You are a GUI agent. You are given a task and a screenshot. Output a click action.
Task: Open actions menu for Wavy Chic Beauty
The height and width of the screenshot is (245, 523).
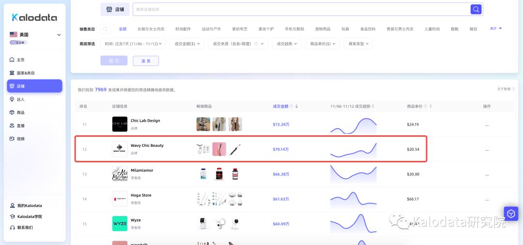coord(487,149)
